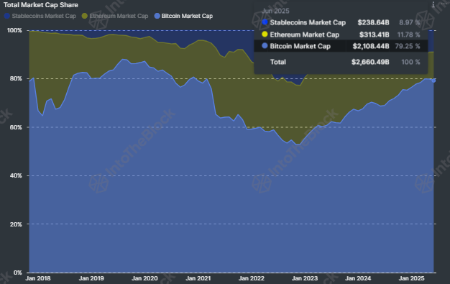Click the 'Jan 2025' x-axis label
This screenshot has height=284, width=450.
412,278
